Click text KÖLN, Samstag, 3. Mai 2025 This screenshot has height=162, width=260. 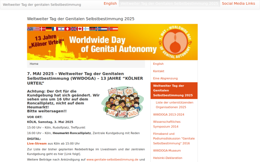50,122
